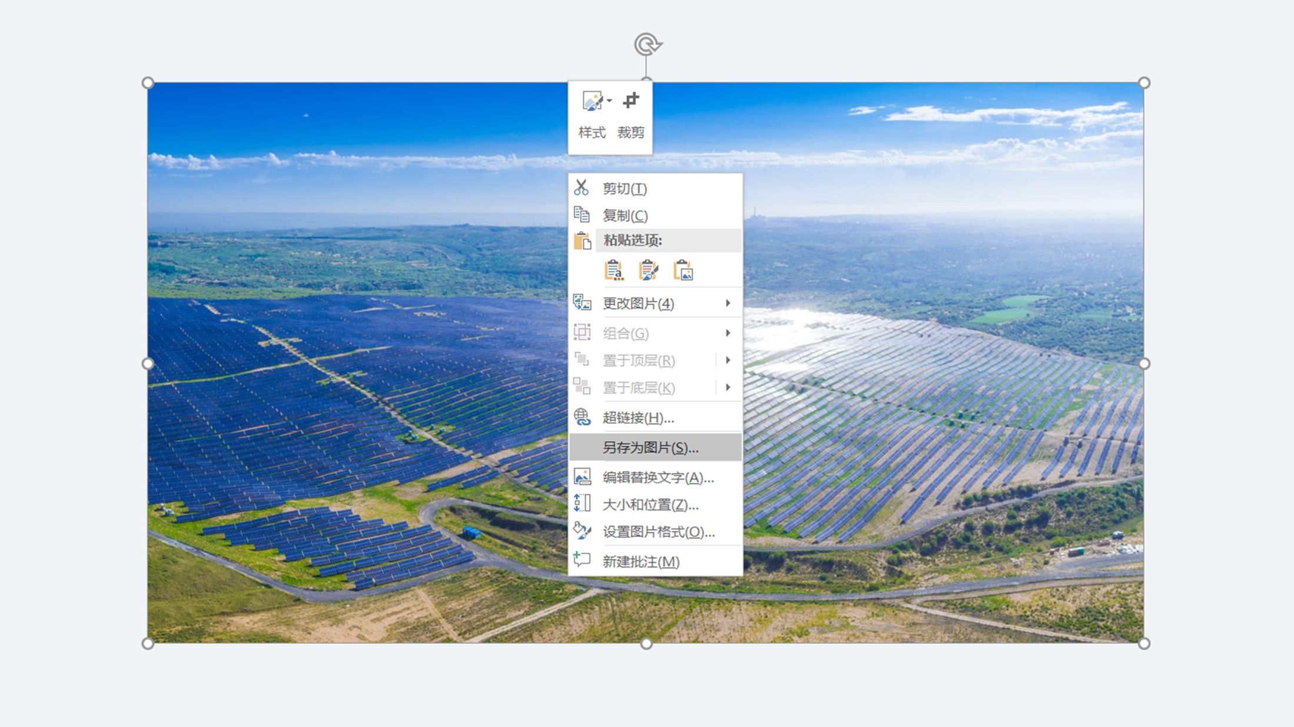Click the Group icon beside 组合

click(582, 333)
